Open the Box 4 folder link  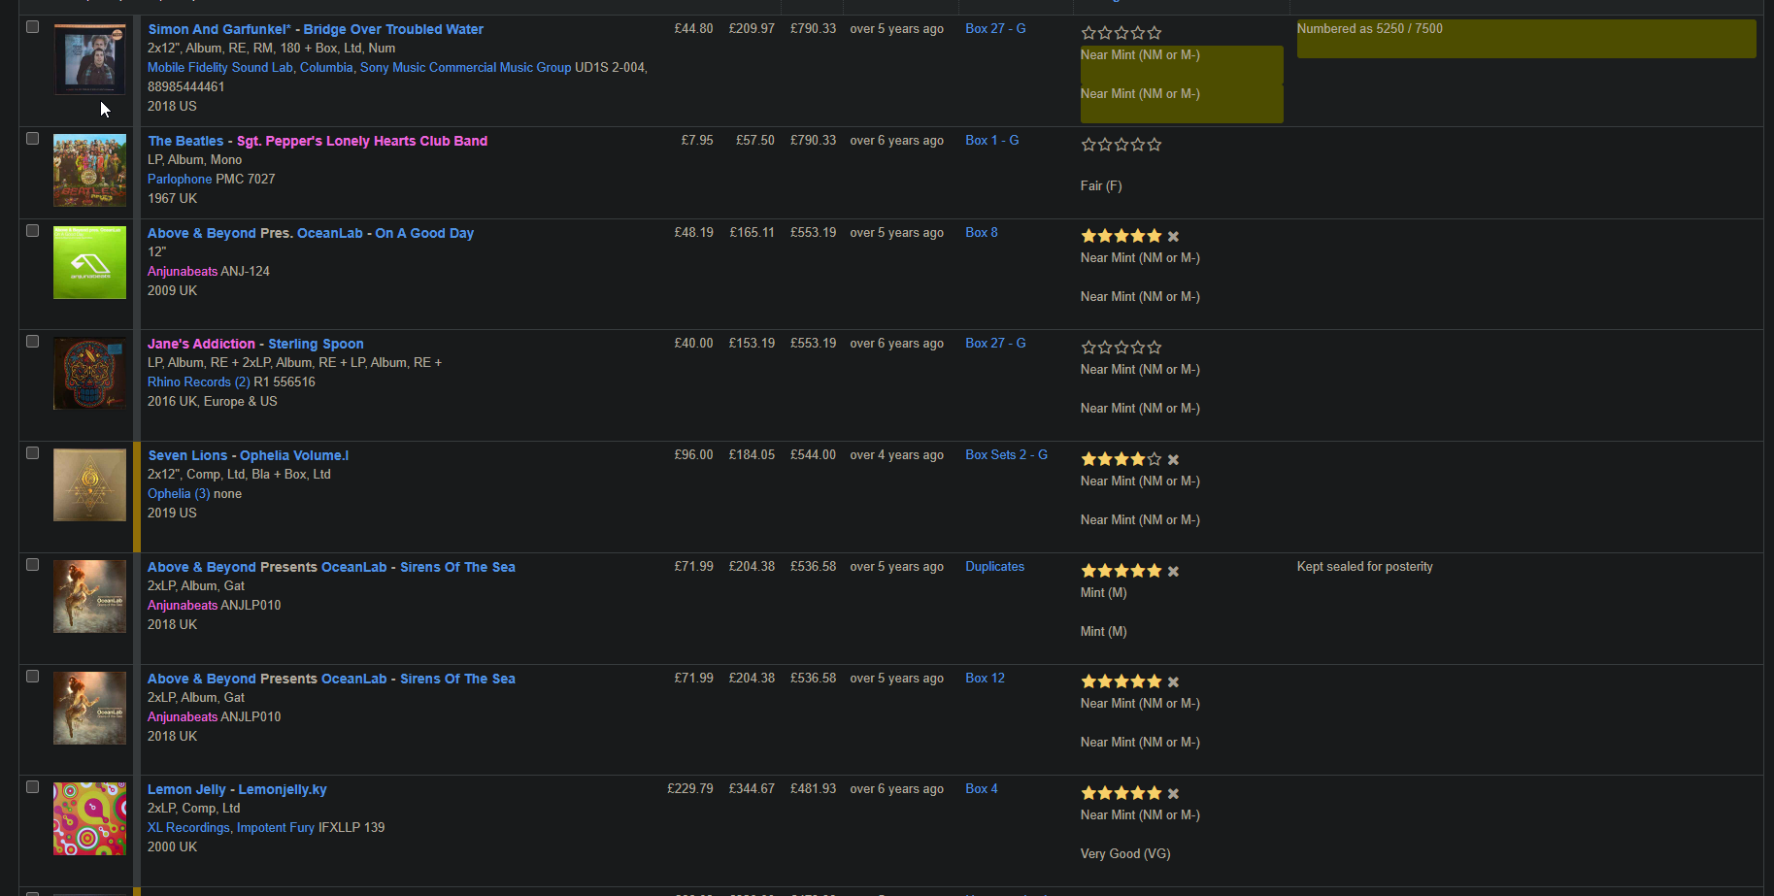click(982, 789)
